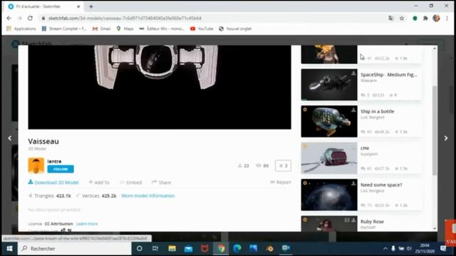Open Cortana circle icon in taskbar
This screenshot has height=256, width=456.
140,248
